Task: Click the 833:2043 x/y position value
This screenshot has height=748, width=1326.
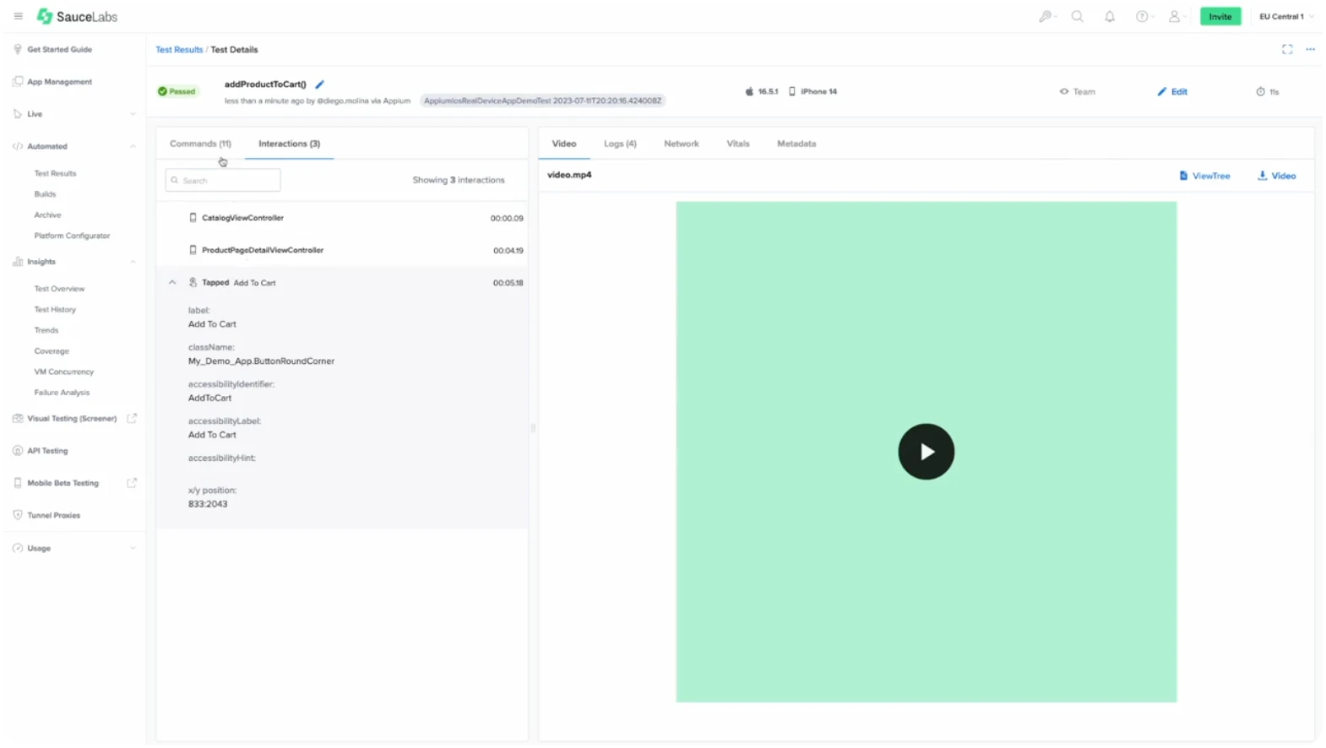Action: (208, 504)
